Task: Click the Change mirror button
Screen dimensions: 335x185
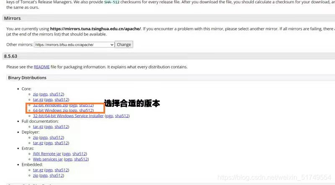Action: [x=124, y=45]
